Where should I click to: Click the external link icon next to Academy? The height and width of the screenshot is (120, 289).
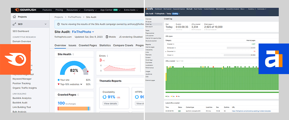click(255, 9)
